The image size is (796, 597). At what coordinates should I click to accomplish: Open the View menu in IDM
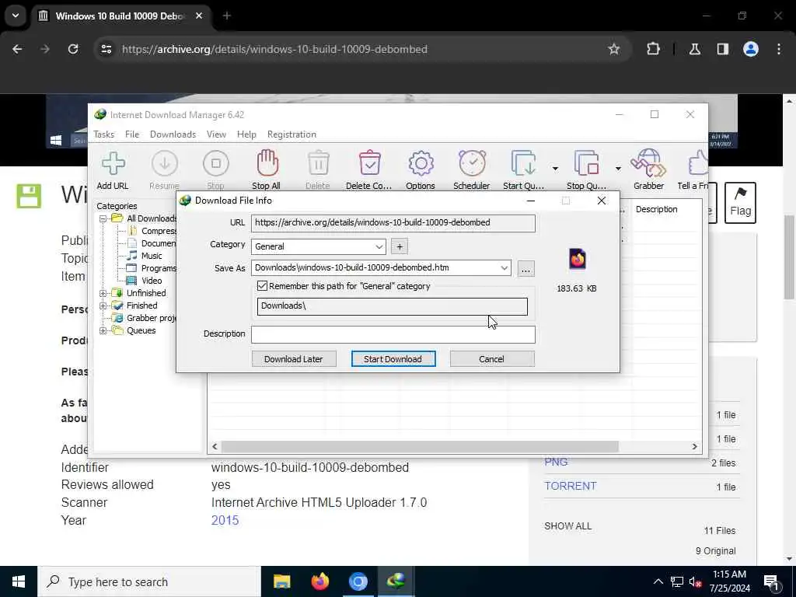point(216,134)
